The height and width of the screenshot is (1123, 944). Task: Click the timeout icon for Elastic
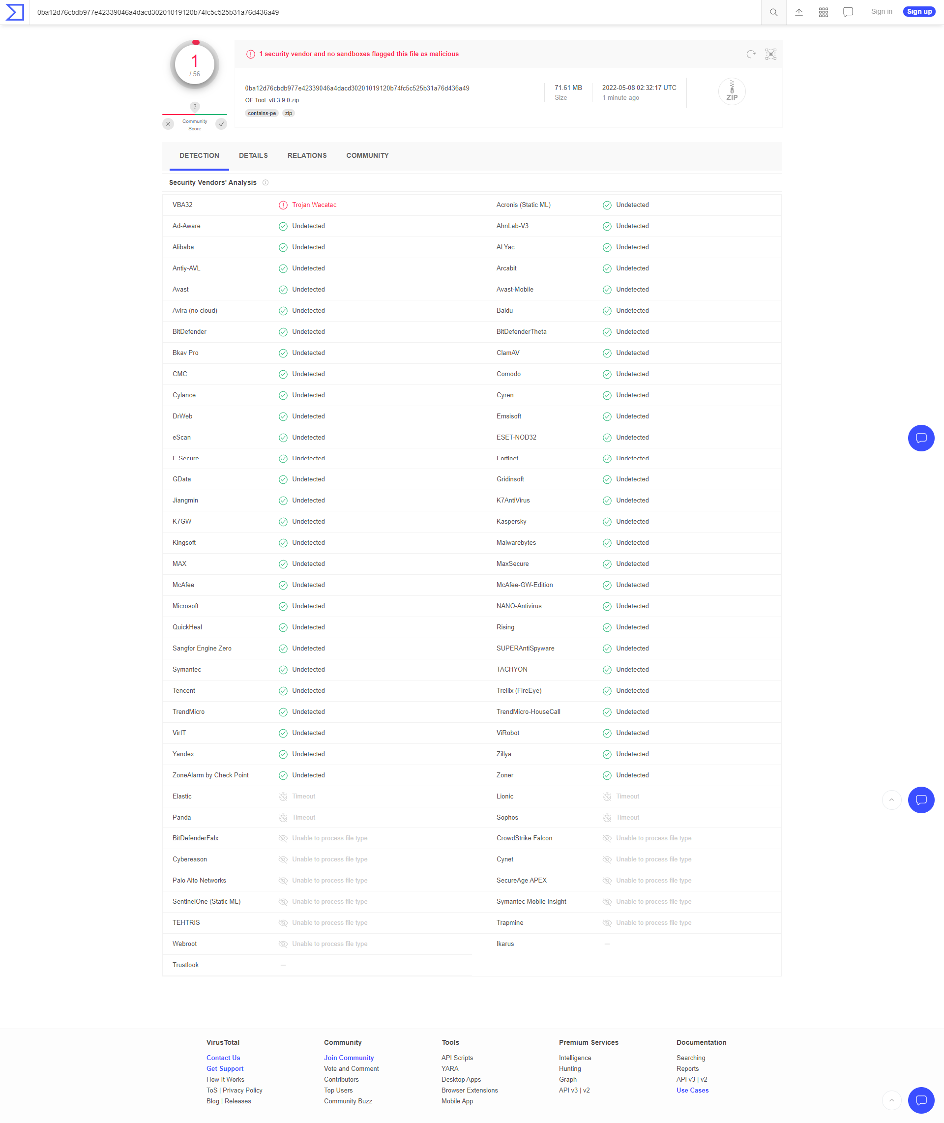[283, 797]
